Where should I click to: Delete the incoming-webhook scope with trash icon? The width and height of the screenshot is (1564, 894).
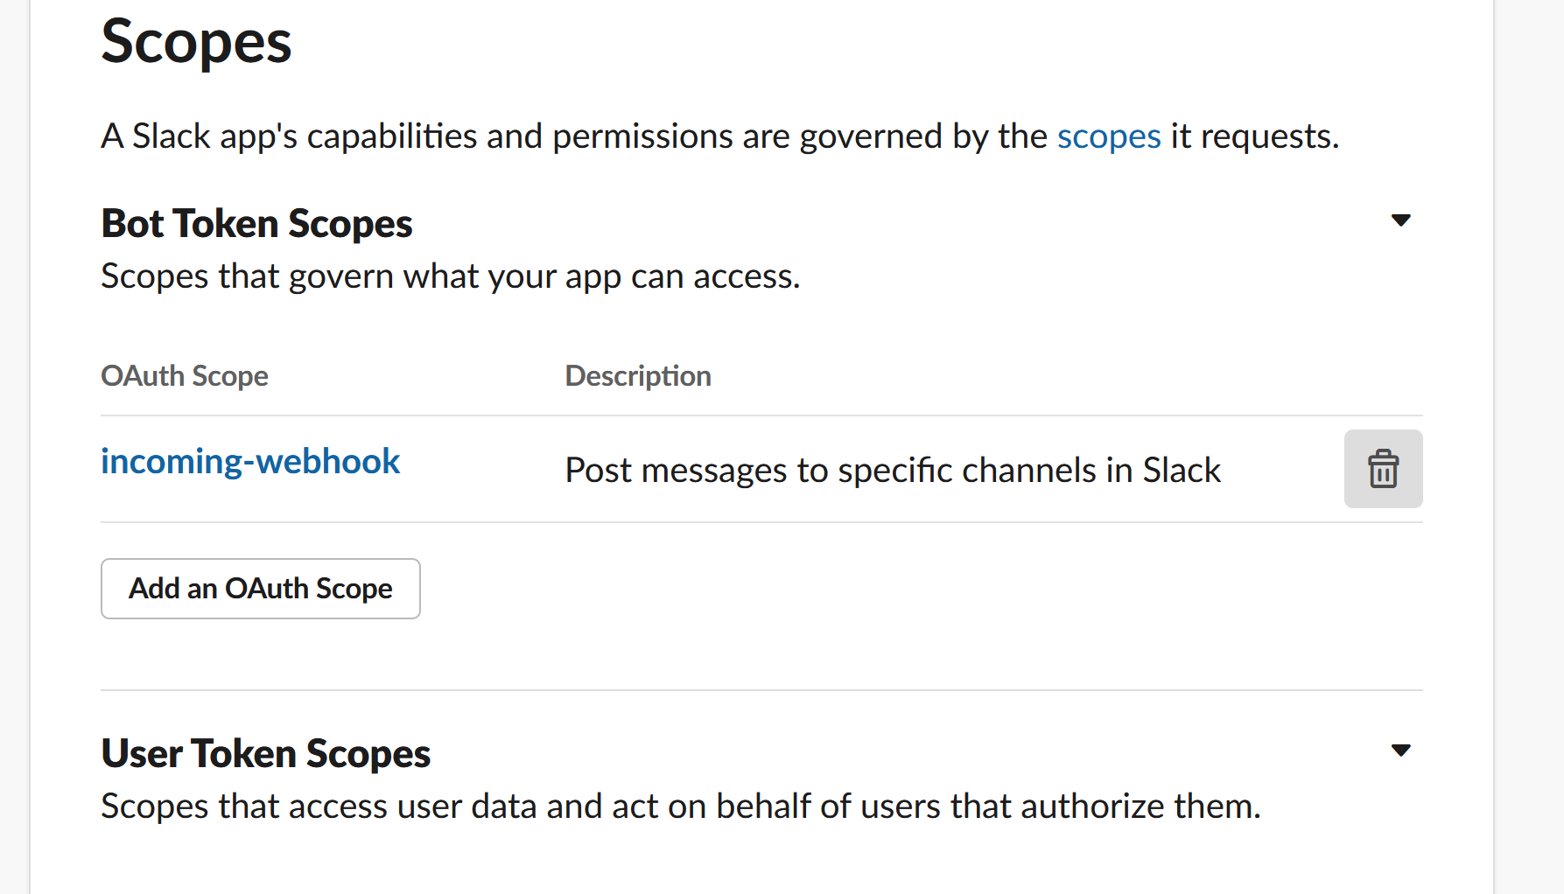pyautogui.click(x=1383, y=469)
